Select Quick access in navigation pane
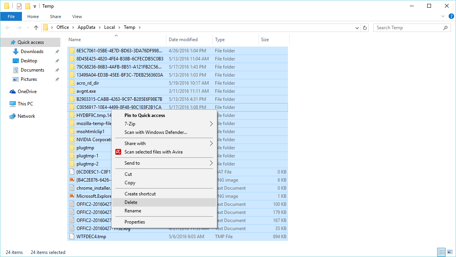Screen dimensions: 456x257 tap(30, 42)
